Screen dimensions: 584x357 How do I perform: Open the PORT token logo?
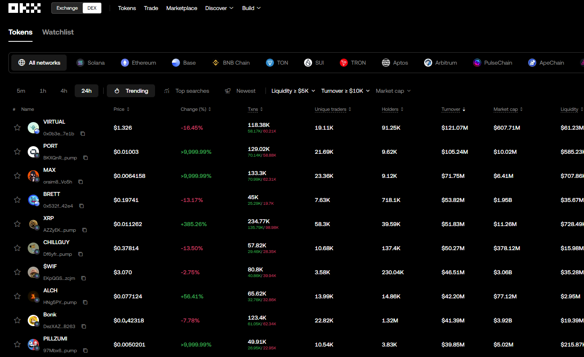point(33,152)
